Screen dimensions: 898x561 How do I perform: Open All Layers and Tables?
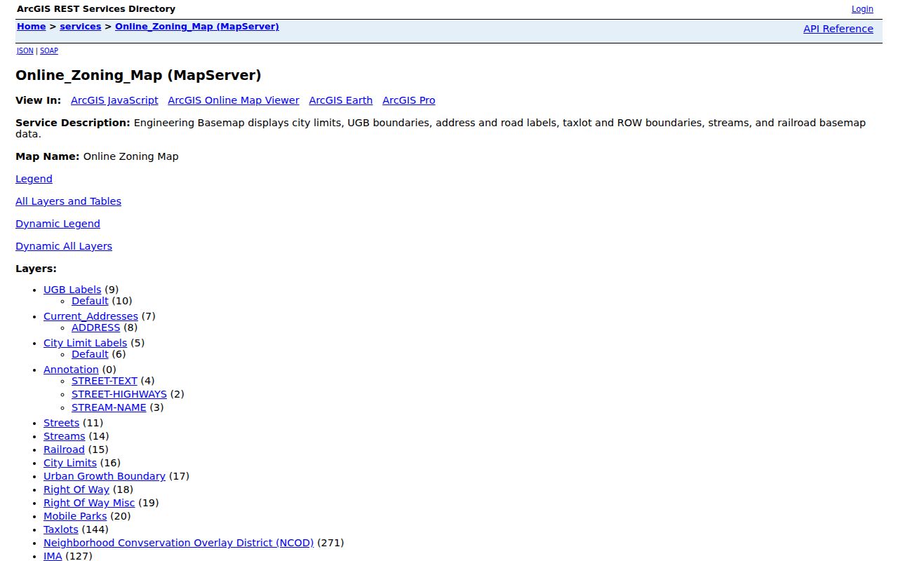68,201
